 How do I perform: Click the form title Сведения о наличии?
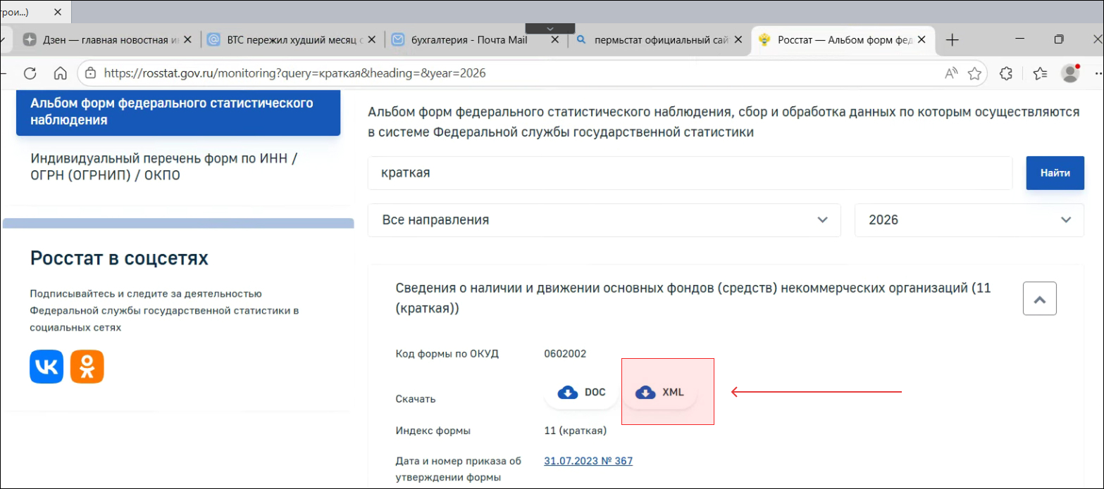(693, 298)
